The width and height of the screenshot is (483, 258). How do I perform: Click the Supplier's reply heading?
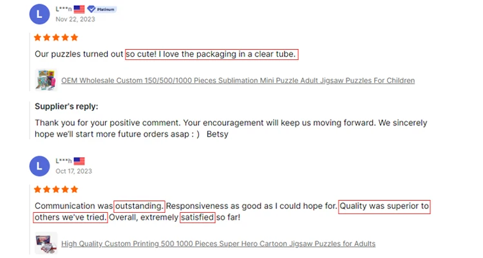pyautogui.click(x=66, y=106)
